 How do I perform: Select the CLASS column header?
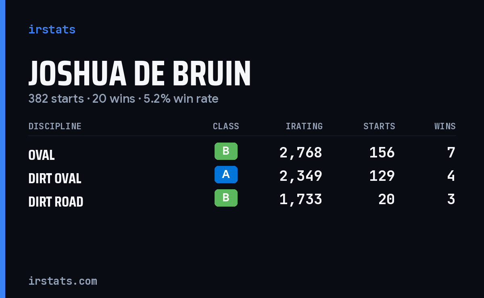tap(226, 126)
